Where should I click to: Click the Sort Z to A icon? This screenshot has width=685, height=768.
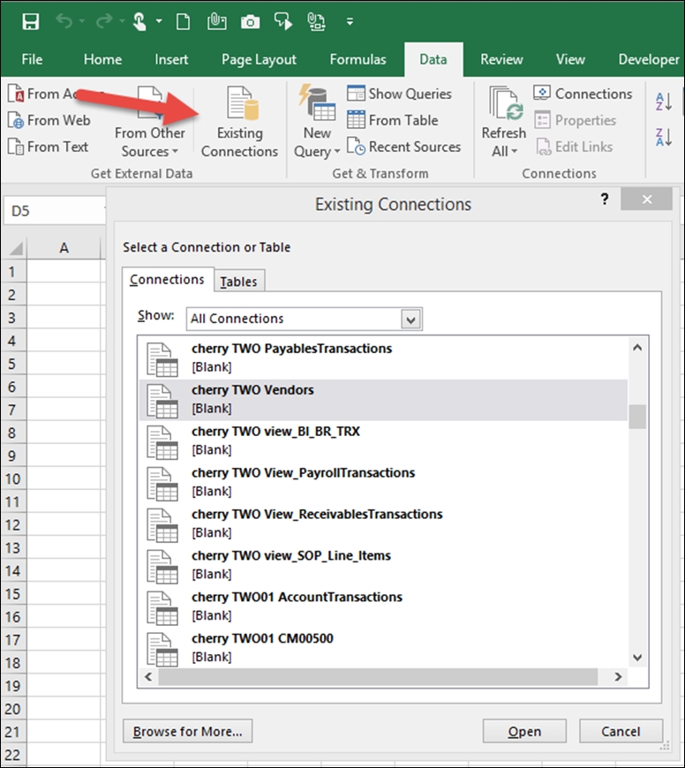click(x=664, y=137)
